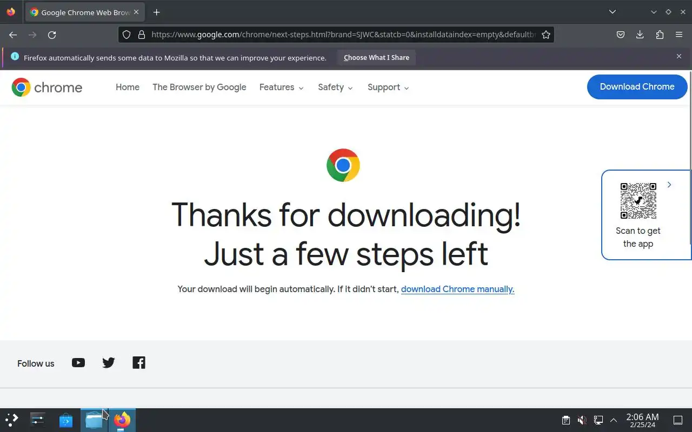Open The Browser by Google link
Image resolution: width=692 pixels, height=432 pixels.
199,87
